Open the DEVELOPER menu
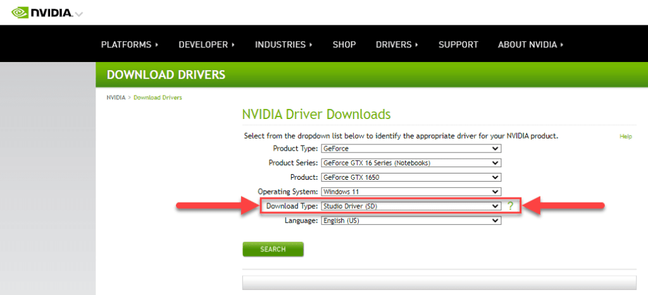648x295 pixels. [207, 44]
